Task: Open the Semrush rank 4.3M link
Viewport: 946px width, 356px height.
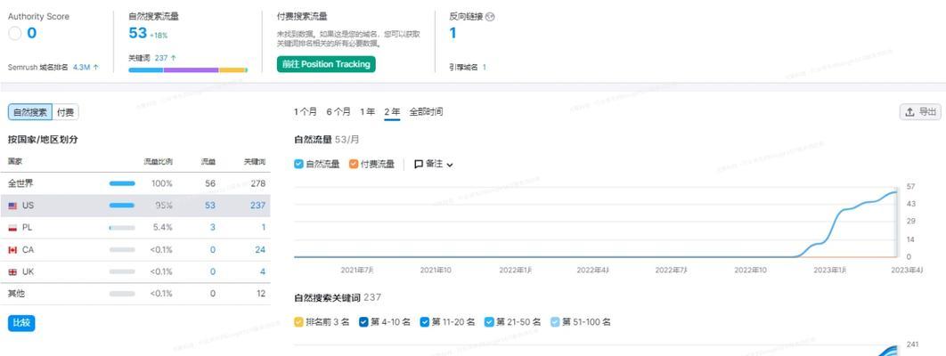Action: tap(86, 68)
